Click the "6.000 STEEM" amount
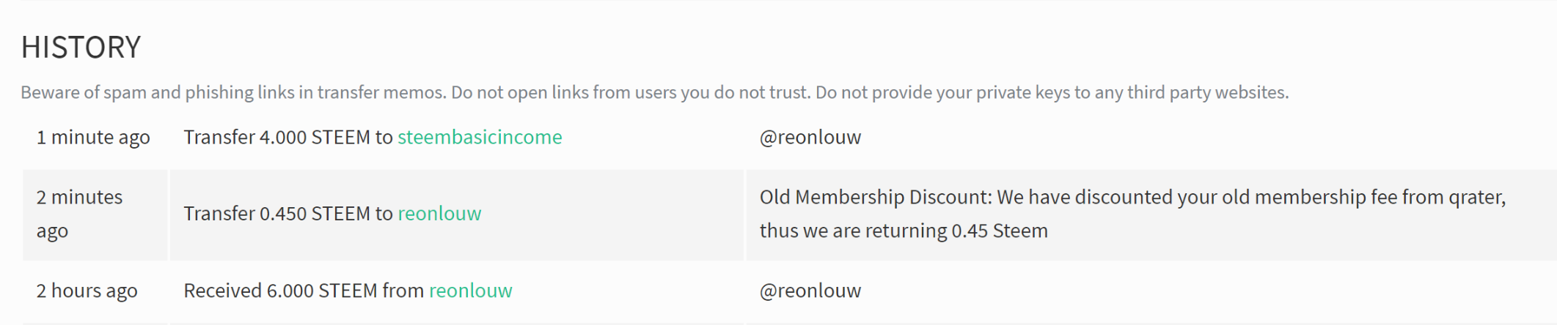This screenshot has width=1557, height=325. click(x=323, y=291)
